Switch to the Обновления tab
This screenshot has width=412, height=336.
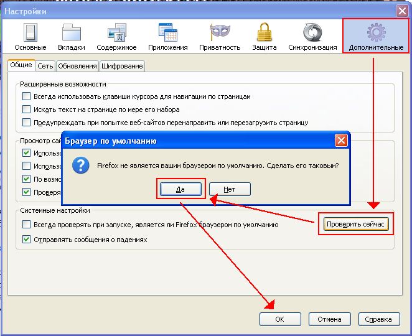[77, 66]
